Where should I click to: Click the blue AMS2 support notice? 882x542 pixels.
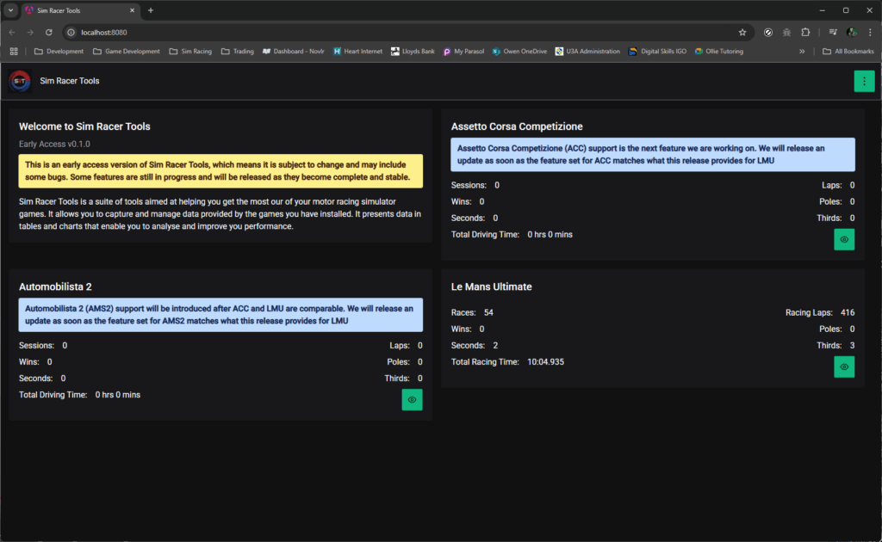[220, 315]
